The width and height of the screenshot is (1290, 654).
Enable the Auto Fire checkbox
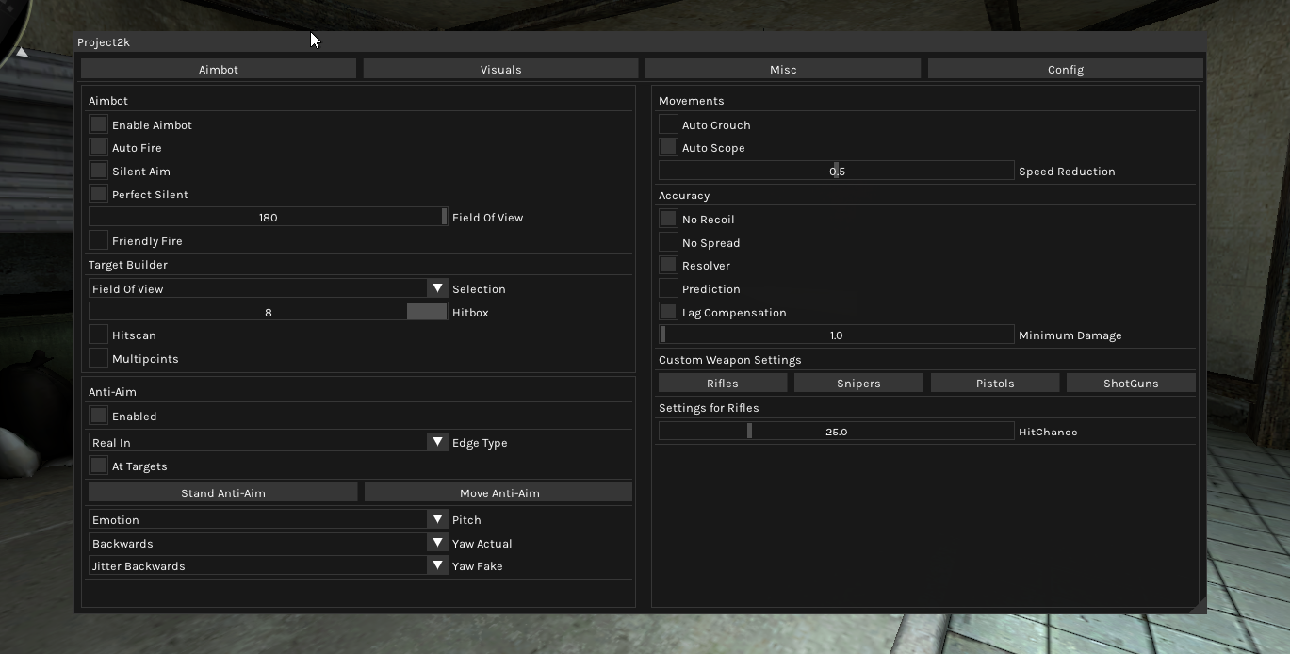[99, 148]
